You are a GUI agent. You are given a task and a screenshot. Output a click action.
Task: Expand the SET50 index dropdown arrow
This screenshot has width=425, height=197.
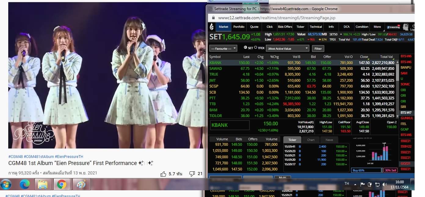[x=341, y=34]
